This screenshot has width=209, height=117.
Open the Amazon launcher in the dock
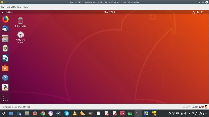[5, 87]
